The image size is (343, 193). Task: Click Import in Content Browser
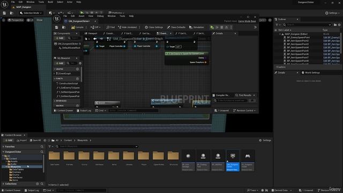click(x=22, y=140)
